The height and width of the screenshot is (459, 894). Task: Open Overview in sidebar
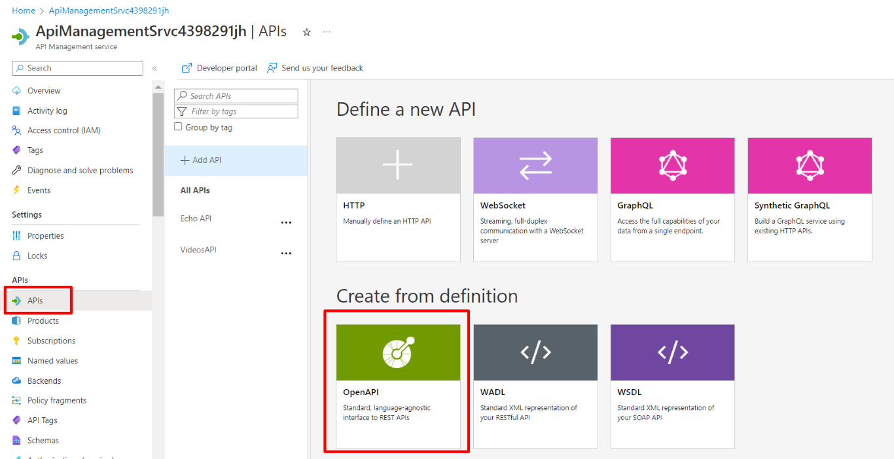(x=44, y=91)
